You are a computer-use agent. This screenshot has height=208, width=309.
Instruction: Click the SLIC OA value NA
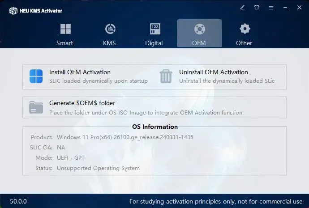(61, 148)
